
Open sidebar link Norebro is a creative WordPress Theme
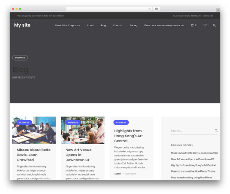193,171
